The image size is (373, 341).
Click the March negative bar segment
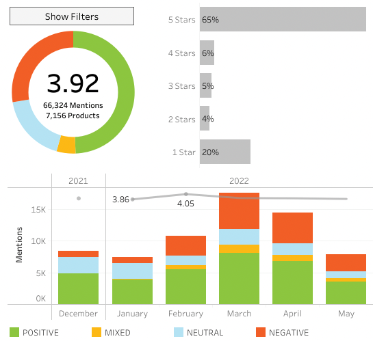(239, 211)
